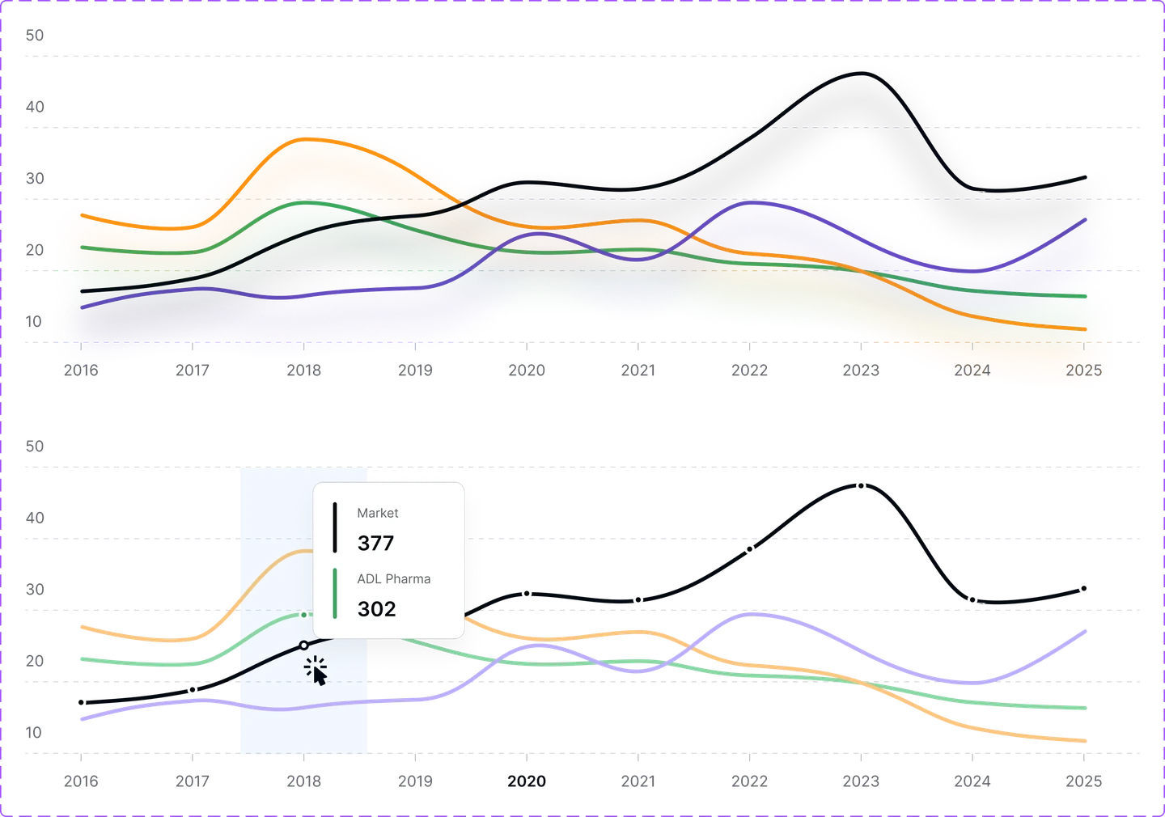Viewport: 1165px width, 817px height.
Task: Click the "2018" axis label in the lower chart
Action: click(304, 781)
